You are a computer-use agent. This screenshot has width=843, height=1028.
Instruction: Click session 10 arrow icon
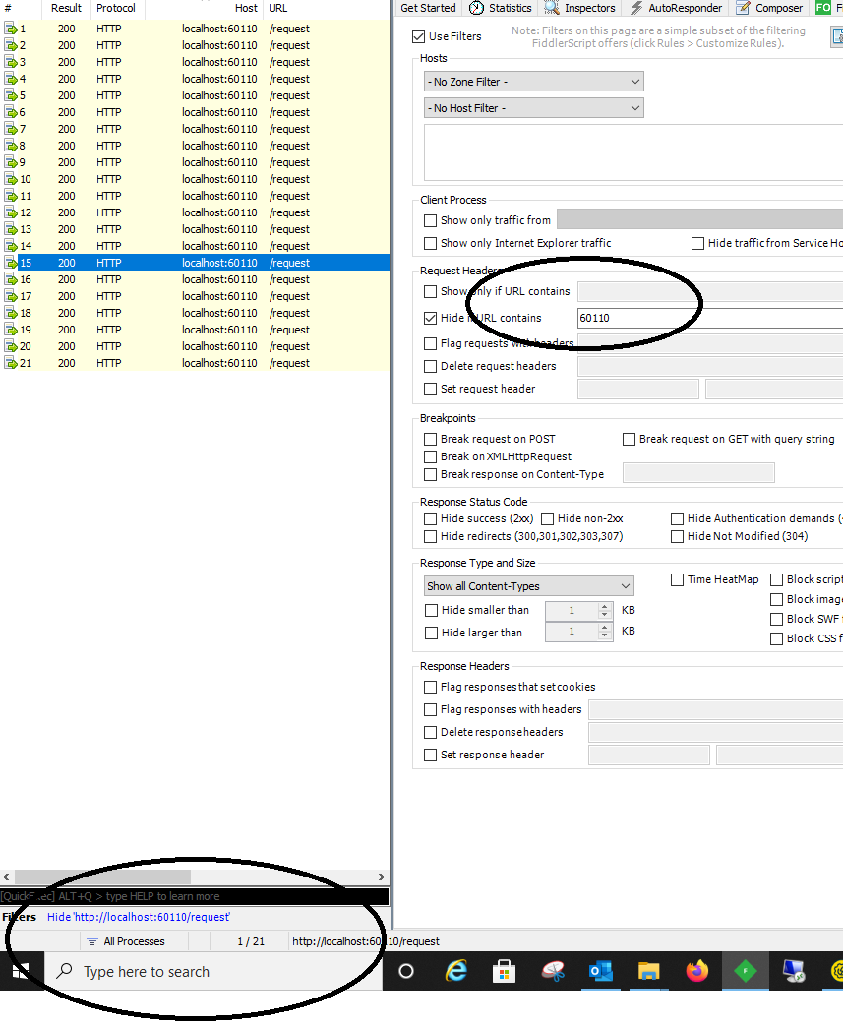11,179
